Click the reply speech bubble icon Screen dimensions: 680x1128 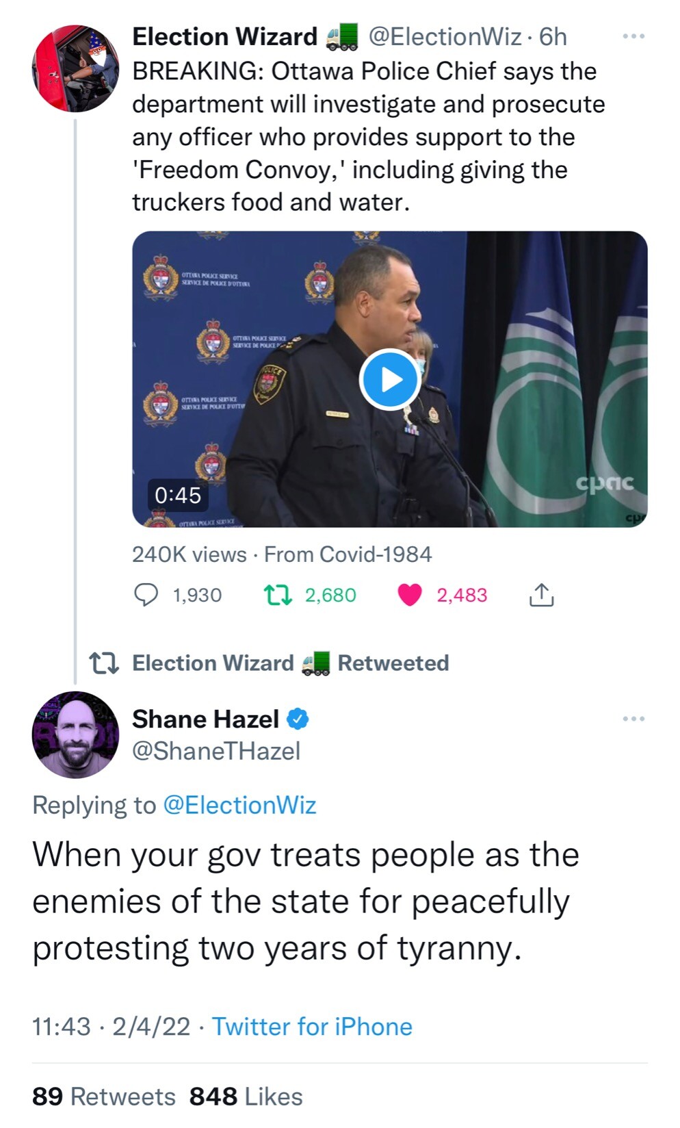[145, 595]
